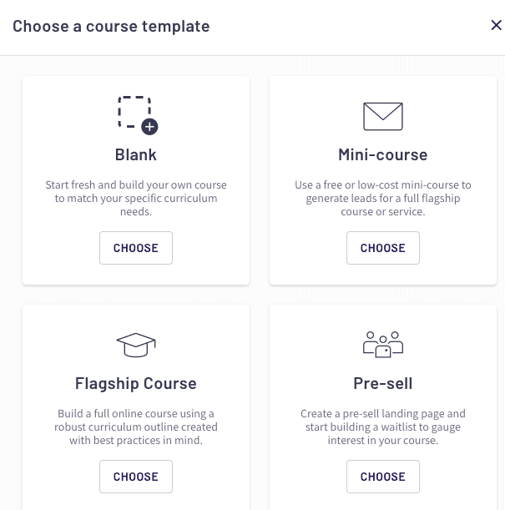The width and height of the screenshot is (505, 510).
Task: Click the Pre-sell card title
Action: pyautogui.click(x=383, y=383)
